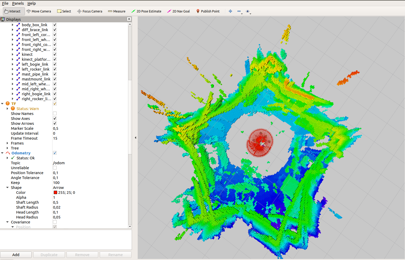
Task: Collapse the Odometry display
Action: pyautogui.click(x=2, y=153)
